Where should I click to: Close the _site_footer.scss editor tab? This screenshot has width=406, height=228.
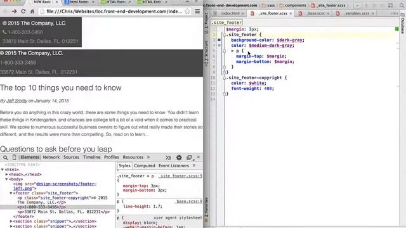coord(291,13)
